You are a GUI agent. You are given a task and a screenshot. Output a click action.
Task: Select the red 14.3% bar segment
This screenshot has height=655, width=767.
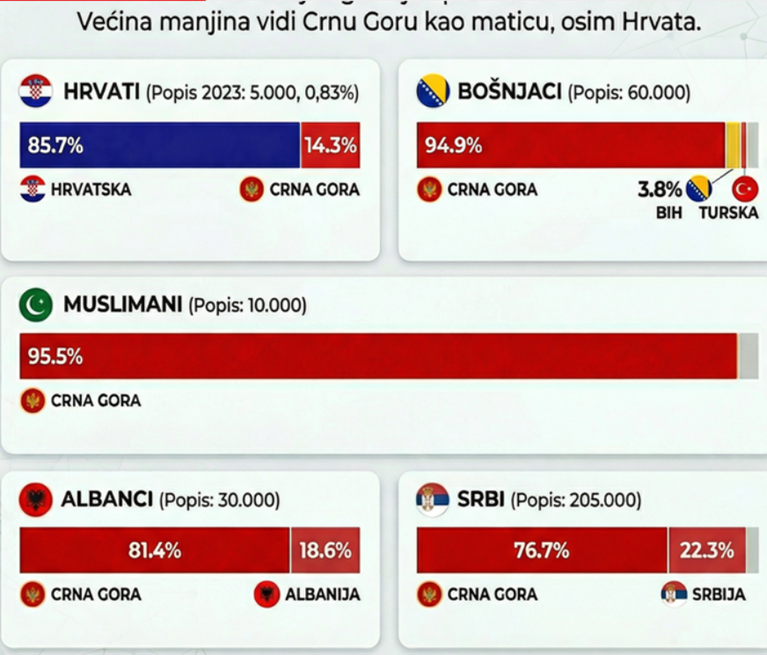pyautogui.click(x=330, y=146)
